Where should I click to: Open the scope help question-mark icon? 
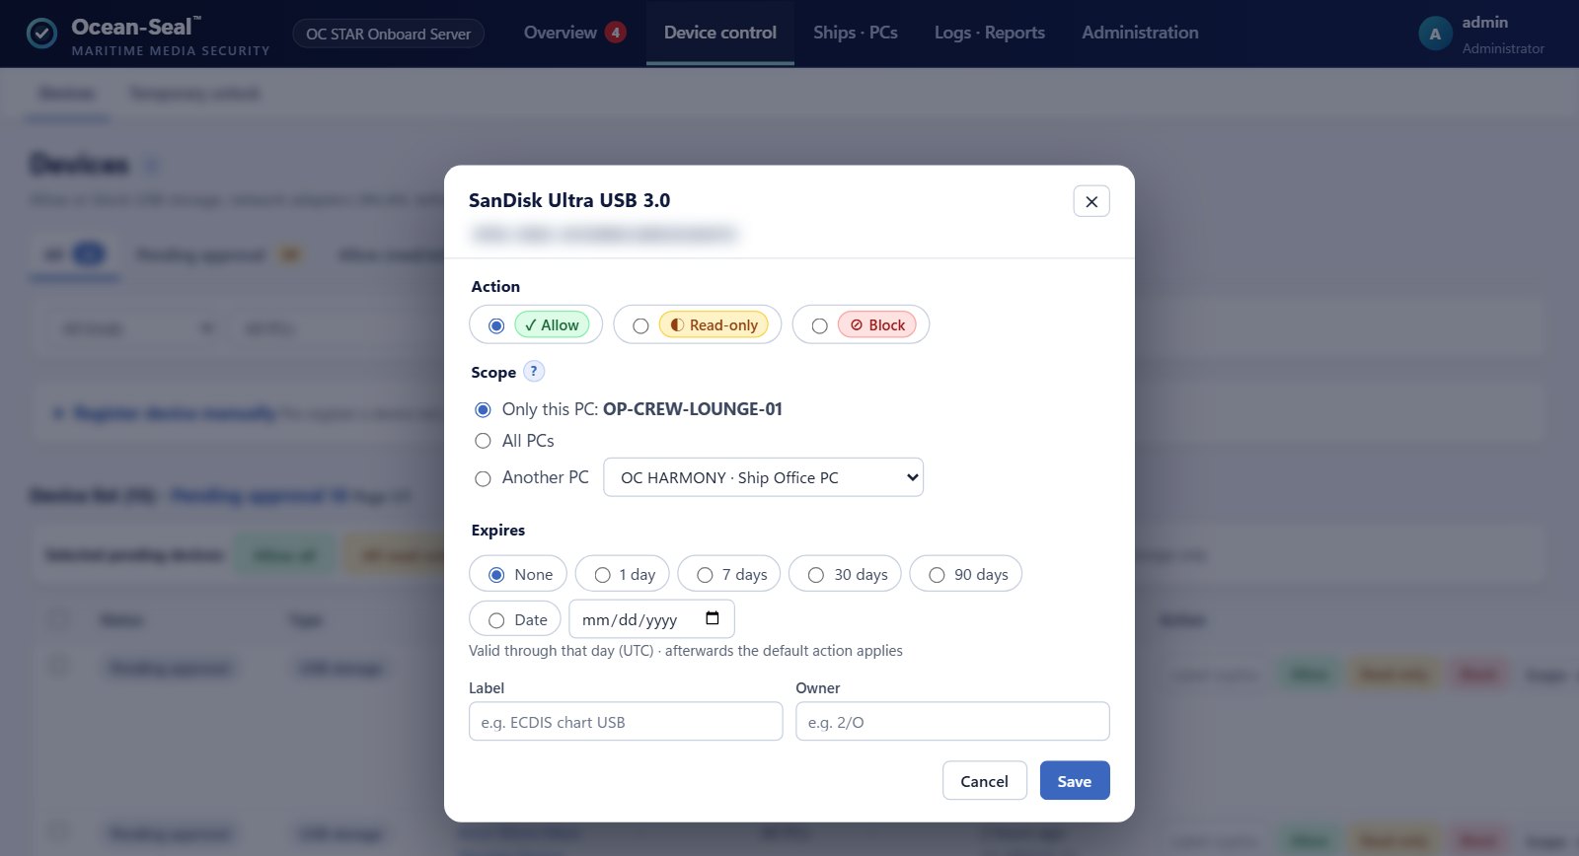coord(534,372)
